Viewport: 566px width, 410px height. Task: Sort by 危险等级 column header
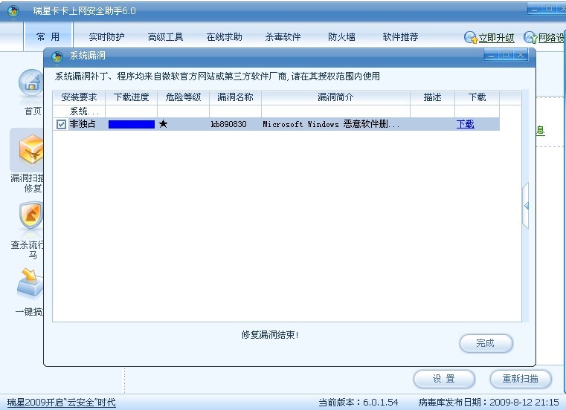click(184, 97)
